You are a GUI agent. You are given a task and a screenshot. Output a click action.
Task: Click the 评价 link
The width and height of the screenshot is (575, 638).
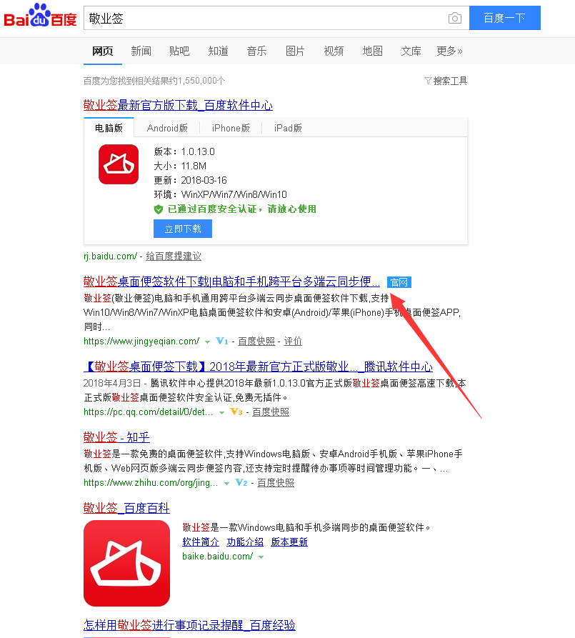[293, 341]
